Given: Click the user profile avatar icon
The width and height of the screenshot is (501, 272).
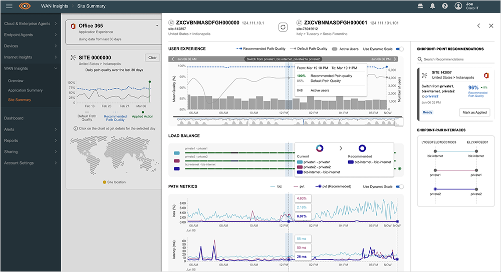Looking at the screenshot, I should click(458, 6).
